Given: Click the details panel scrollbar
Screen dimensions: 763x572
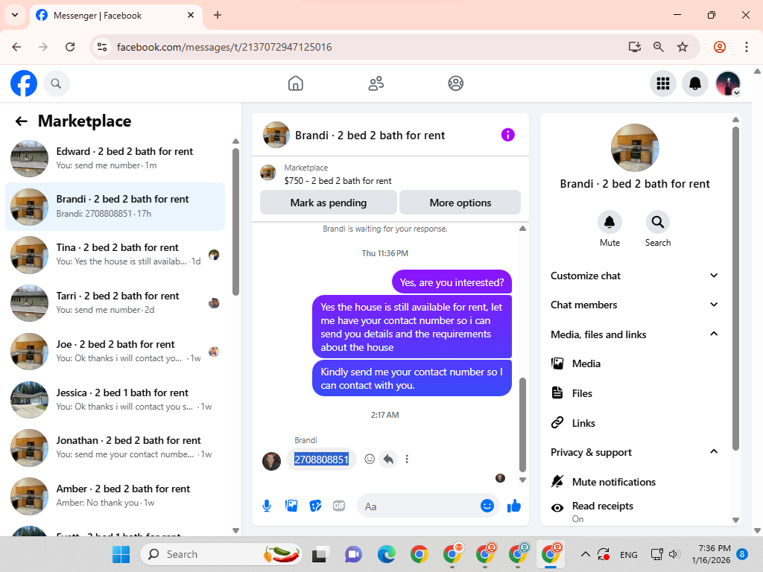Looking at the screenshot, I should [x=735, y=288].
